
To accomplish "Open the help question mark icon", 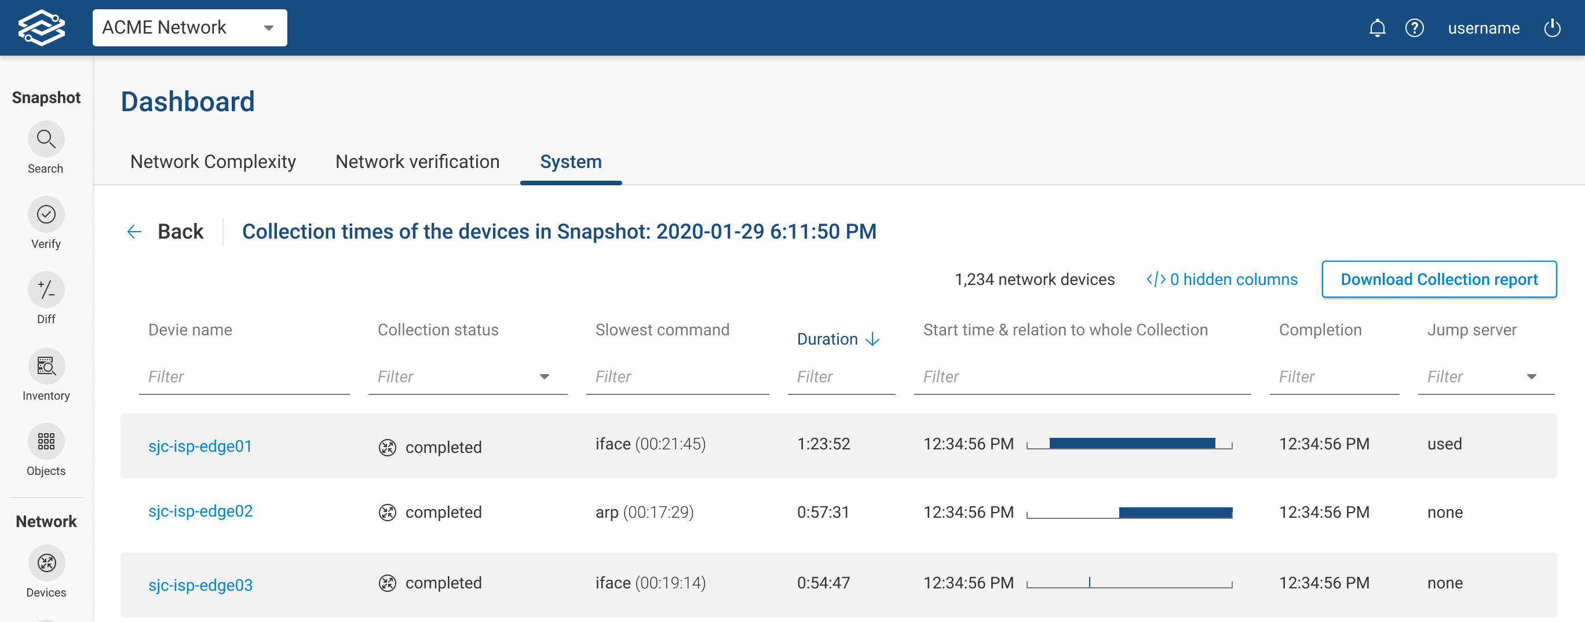I will (1414, 28).
